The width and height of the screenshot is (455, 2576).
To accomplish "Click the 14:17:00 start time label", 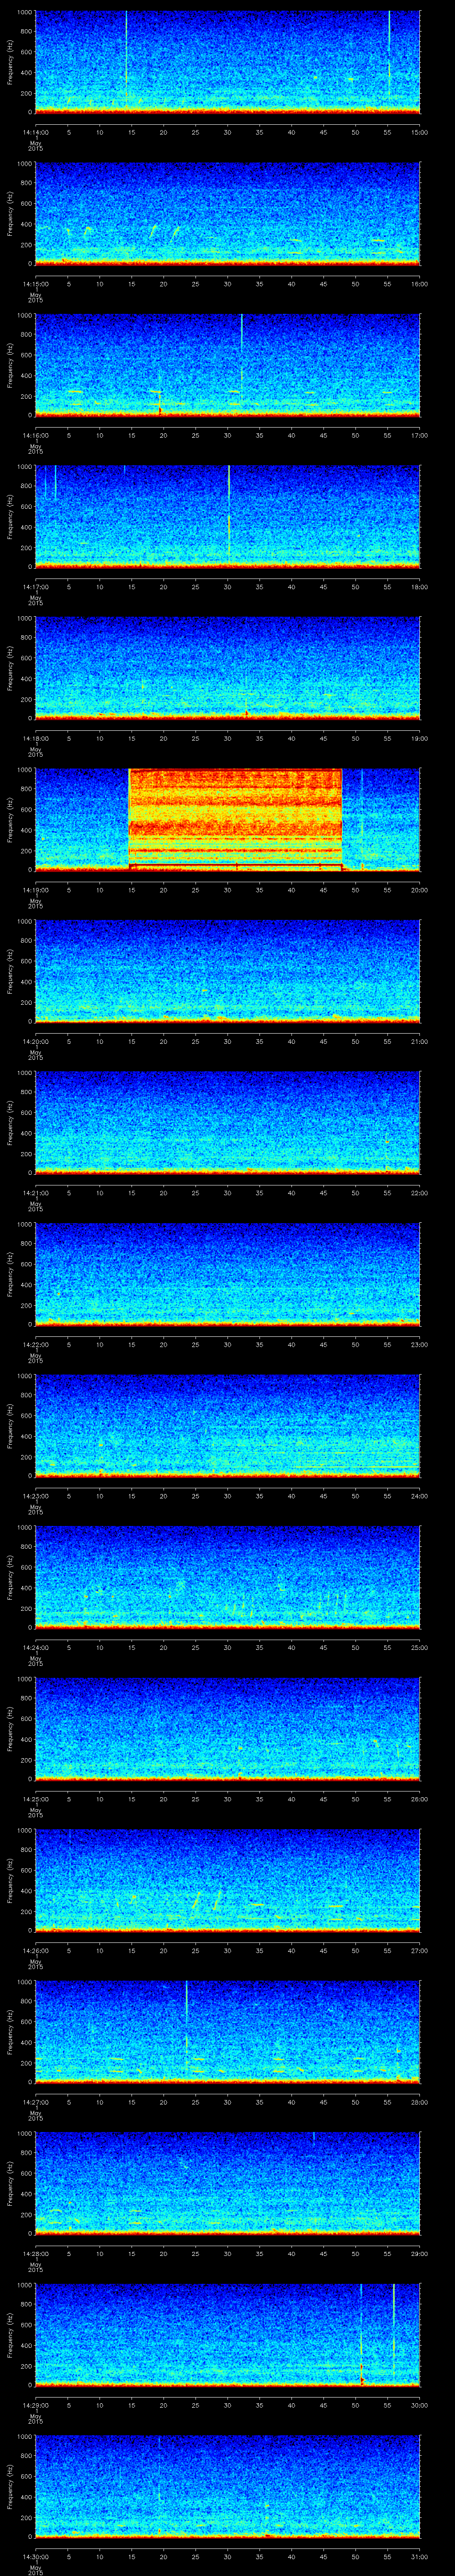I will click(35, 587).
